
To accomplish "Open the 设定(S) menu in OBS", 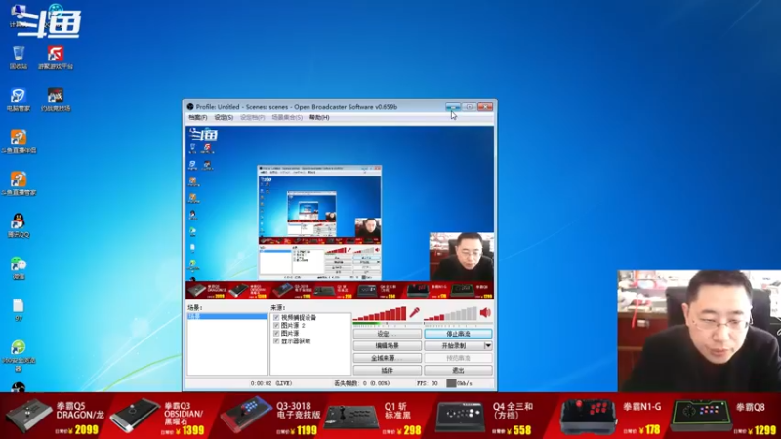I will pyautogui.click(x=224, y=117).
